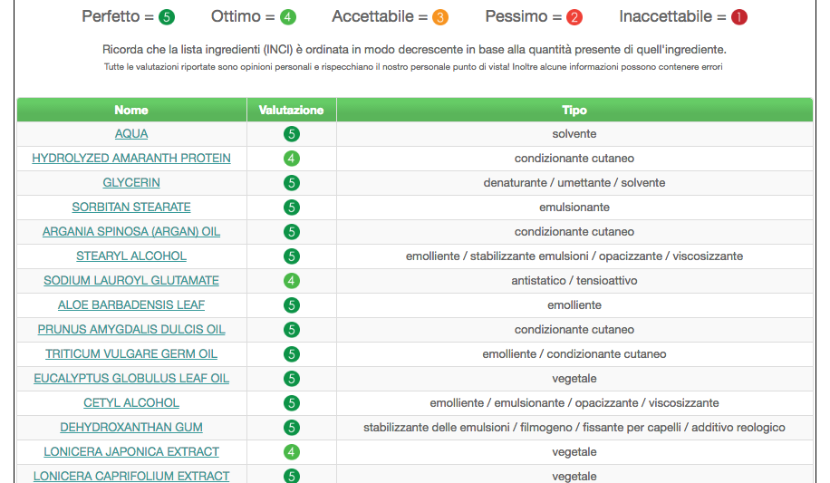Sort by the Tipo column header
Screen dimensions: 830x483
[x=574, y=110]
